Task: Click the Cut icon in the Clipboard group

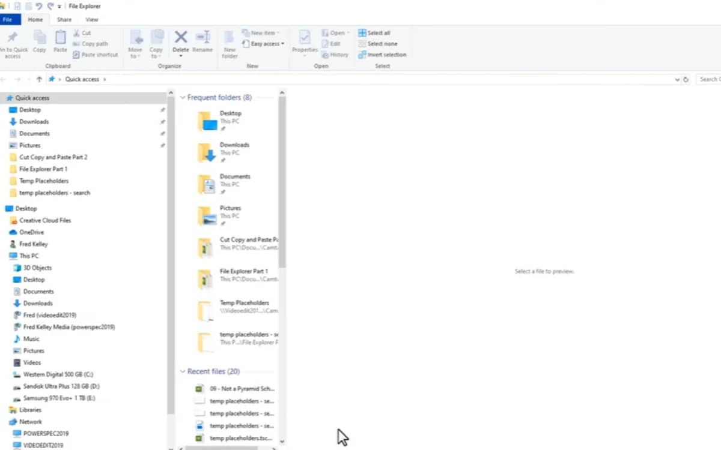Action: point(76,34)
